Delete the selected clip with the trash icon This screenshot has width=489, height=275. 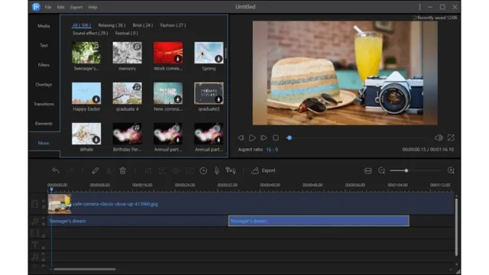[x=122, y=170]
